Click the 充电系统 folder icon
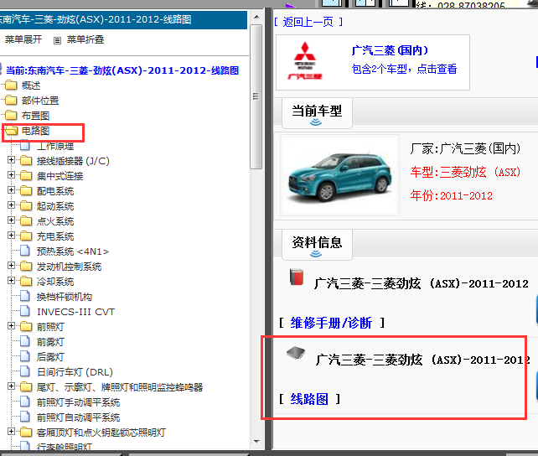Screen dimensions: 538x456 click(26, 236)
